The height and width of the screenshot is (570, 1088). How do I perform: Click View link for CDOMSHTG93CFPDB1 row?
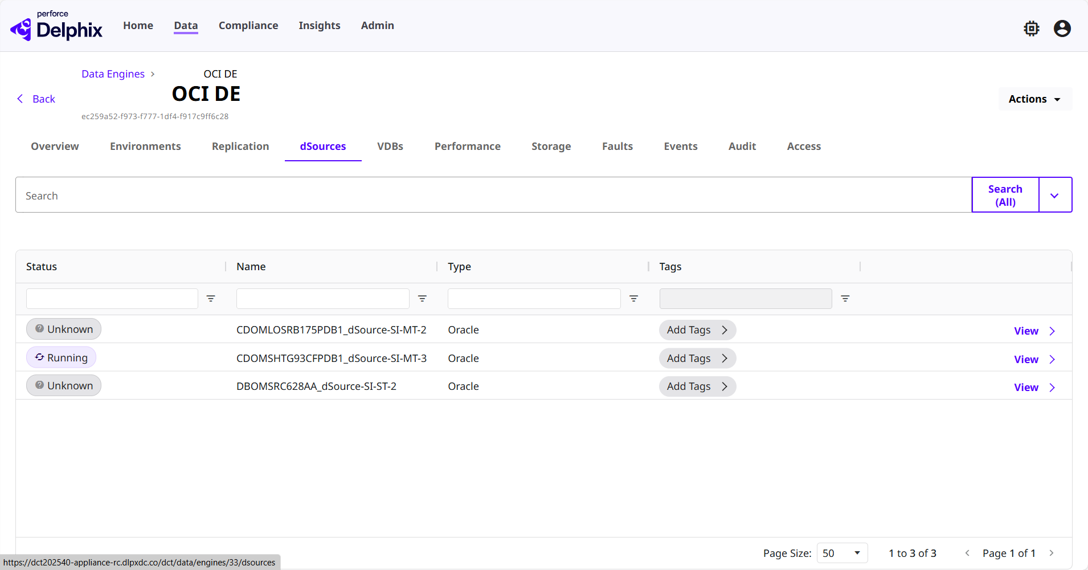click(x=1026, y=360)
